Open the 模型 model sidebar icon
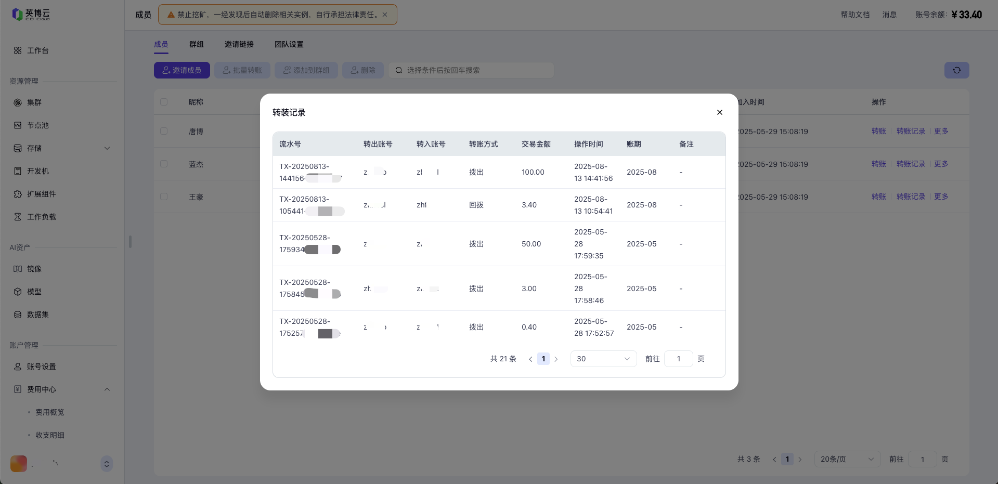The height and width of the screenshot is (484, 998). pyautogui.click(x=18, y=292)
